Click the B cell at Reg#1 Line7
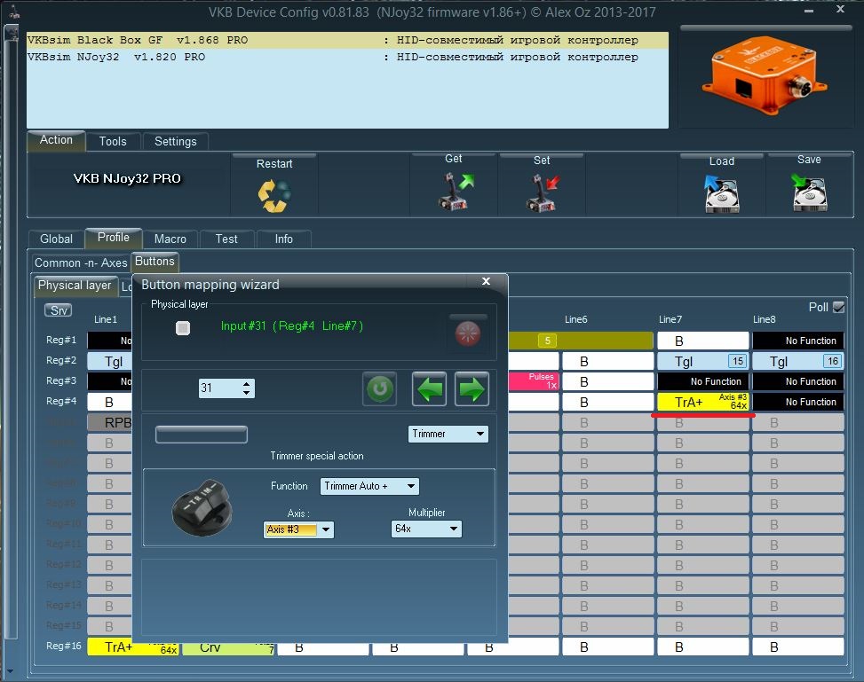Image resolution: width=864 pixels, height=682 pixels. (703, 341)
